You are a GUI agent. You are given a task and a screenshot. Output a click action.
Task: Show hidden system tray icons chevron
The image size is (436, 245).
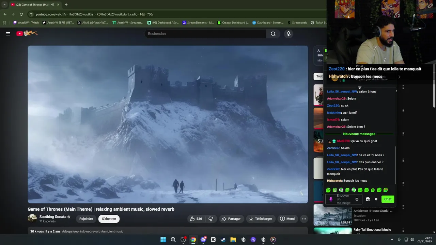tap(392, 240)
